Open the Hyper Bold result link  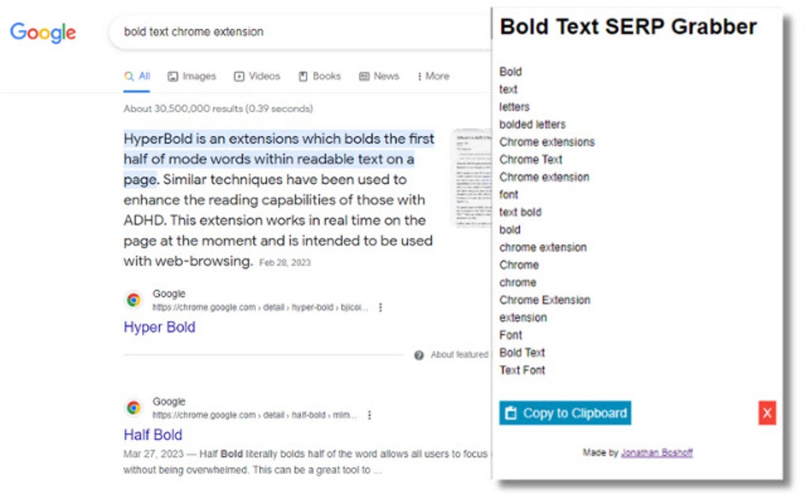coord(159,327)
